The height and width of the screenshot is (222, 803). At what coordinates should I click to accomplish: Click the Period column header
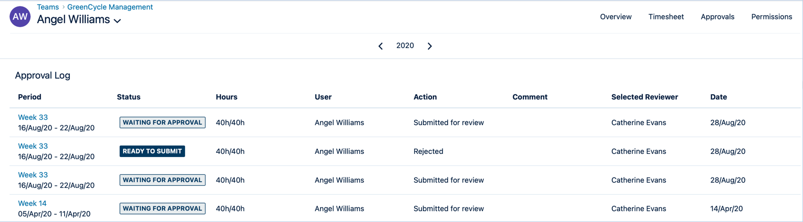(x=29, y=97)
